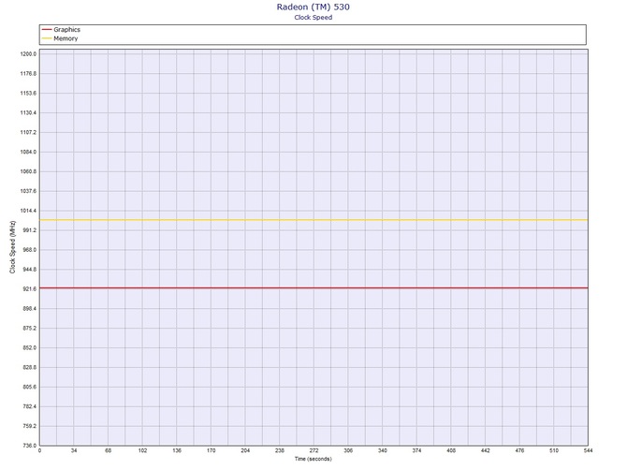This screenshot has height=470, width=627.
Task: Click the 991.2 y-axis value
Action: coord(29,230)
